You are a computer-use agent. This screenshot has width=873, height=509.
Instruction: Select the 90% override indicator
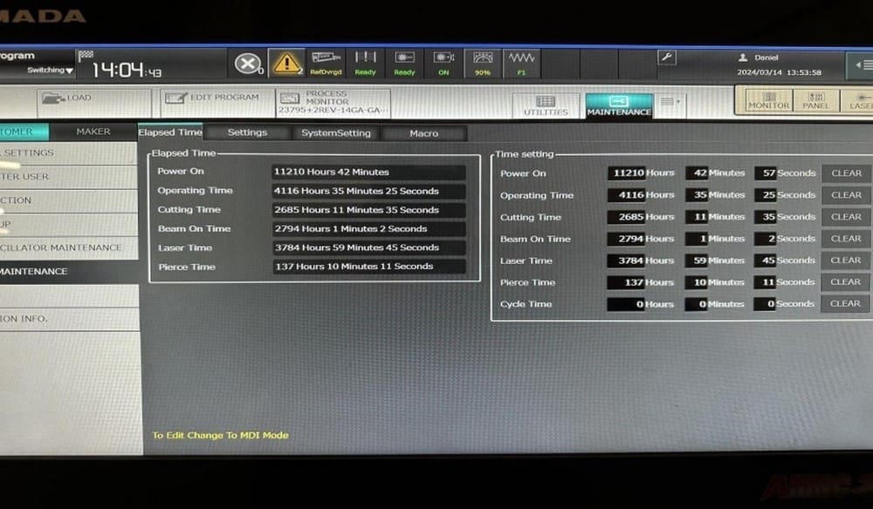point(483,64)
